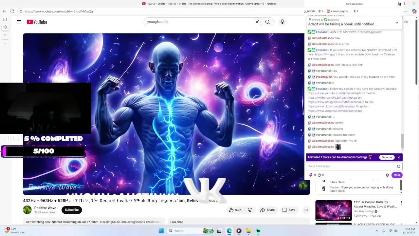Dislike the video with thumbs down
The width and height of the screenshot is (419, 236).
[250, 210]
